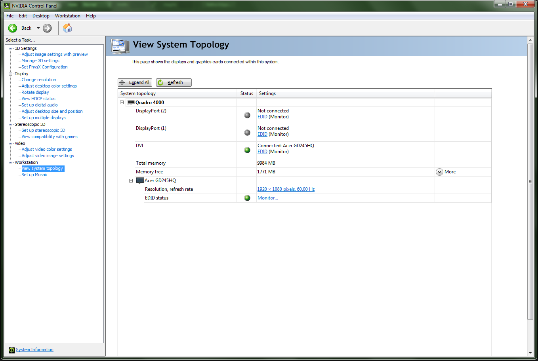Collapse the Quadro 4000 tree node

coord(122,103)
